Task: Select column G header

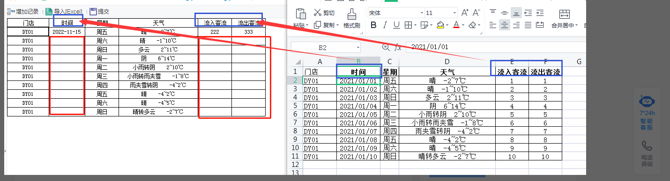Action: (x=579, y=62)
